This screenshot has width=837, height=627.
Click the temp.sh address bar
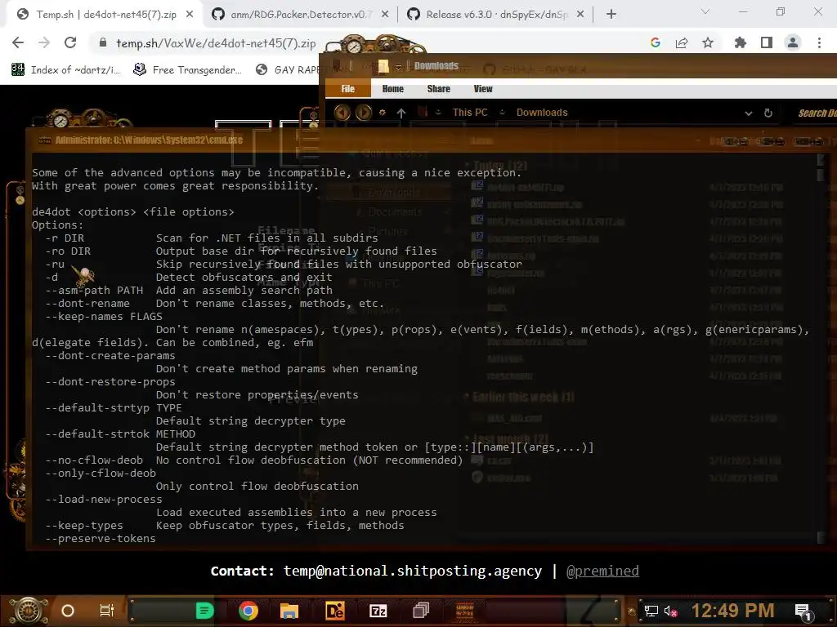(x=216, y=43)
